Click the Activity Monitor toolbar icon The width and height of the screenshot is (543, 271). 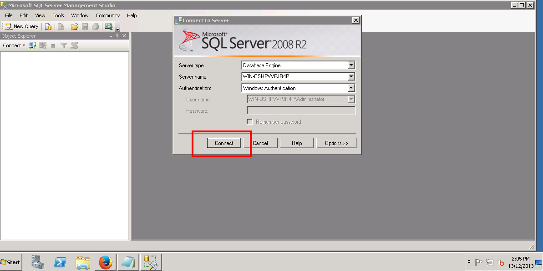pos(109,26)
